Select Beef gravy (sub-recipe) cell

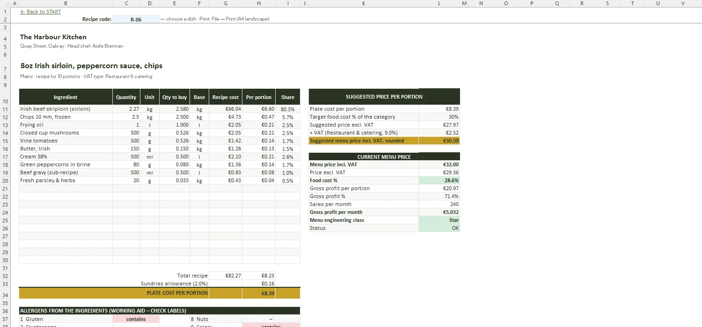[x=66, y=172]
